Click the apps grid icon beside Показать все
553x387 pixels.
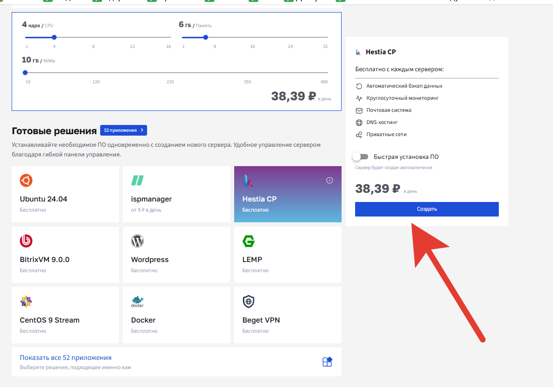tap(328, 362)
